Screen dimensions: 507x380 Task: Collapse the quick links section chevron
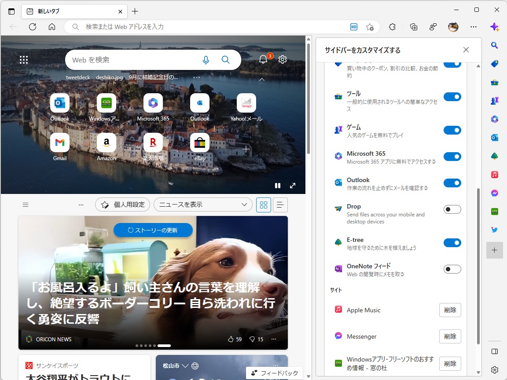pyautogui.click(x=262, y=80)
